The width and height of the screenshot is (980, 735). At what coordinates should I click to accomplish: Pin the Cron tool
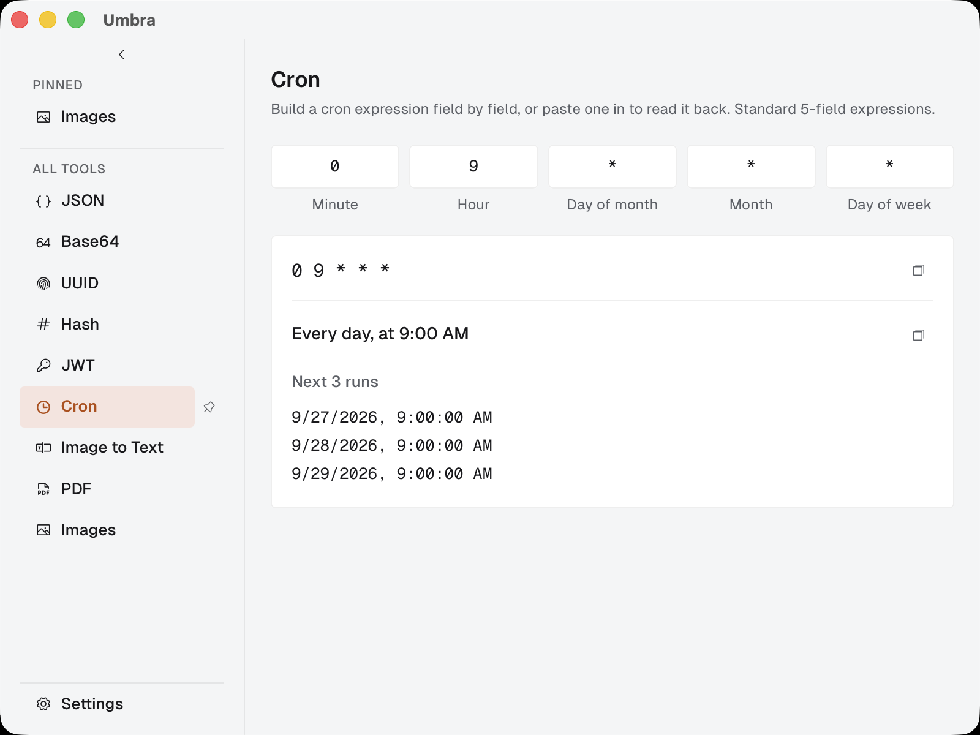(x=209, y=407)
